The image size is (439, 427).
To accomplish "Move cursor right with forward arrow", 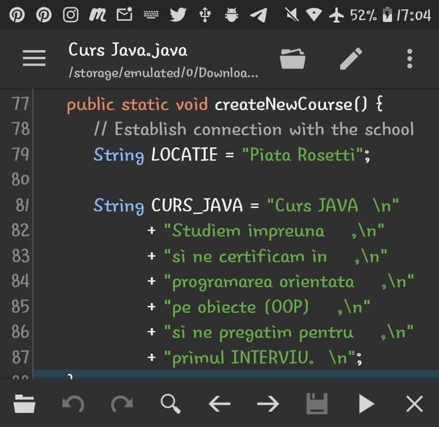I will [x=268, y=404].
